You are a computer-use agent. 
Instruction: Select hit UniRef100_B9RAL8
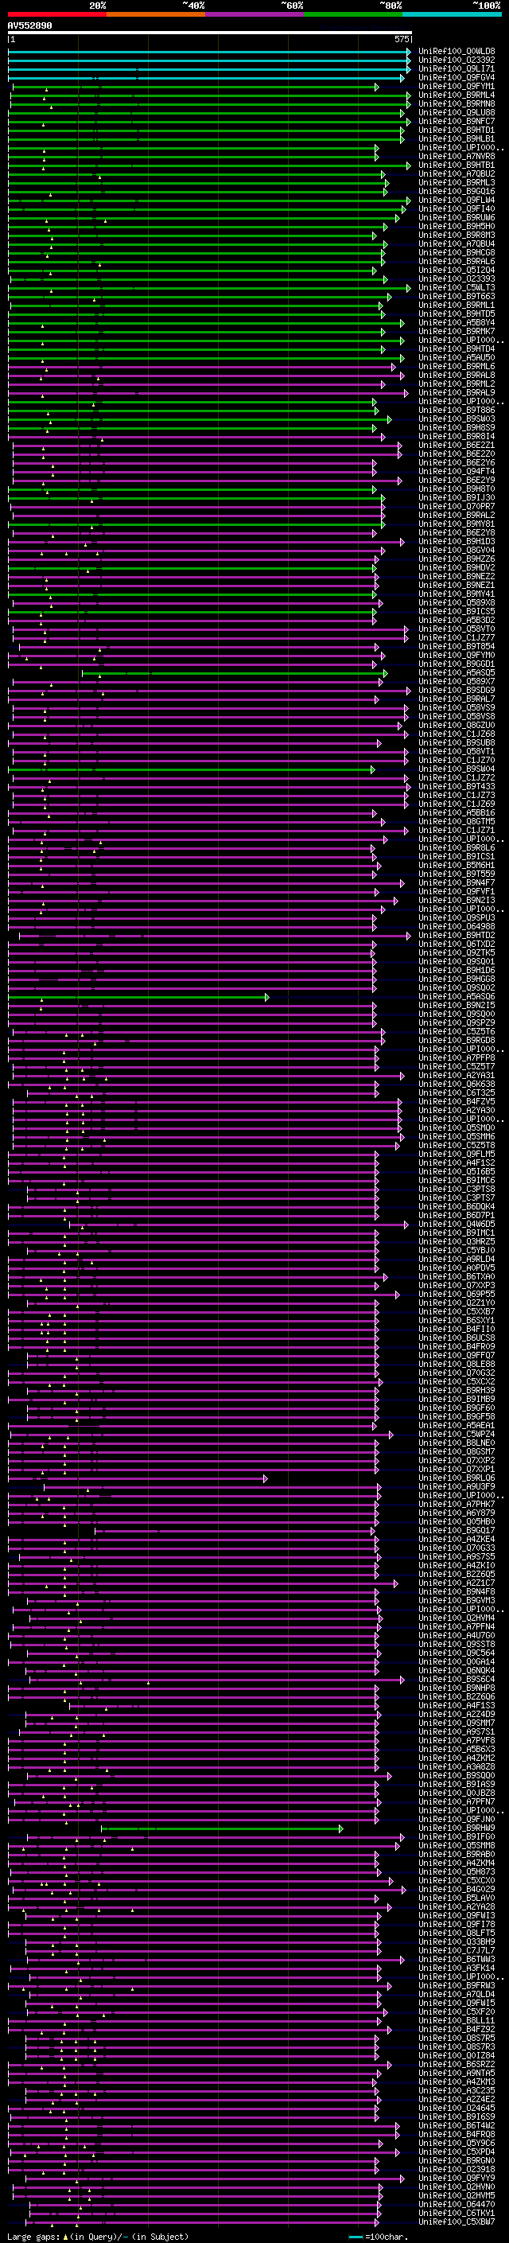(x=457, y=376)
